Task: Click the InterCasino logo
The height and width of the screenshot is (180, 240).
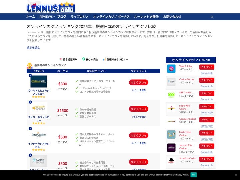Action: 39,135
